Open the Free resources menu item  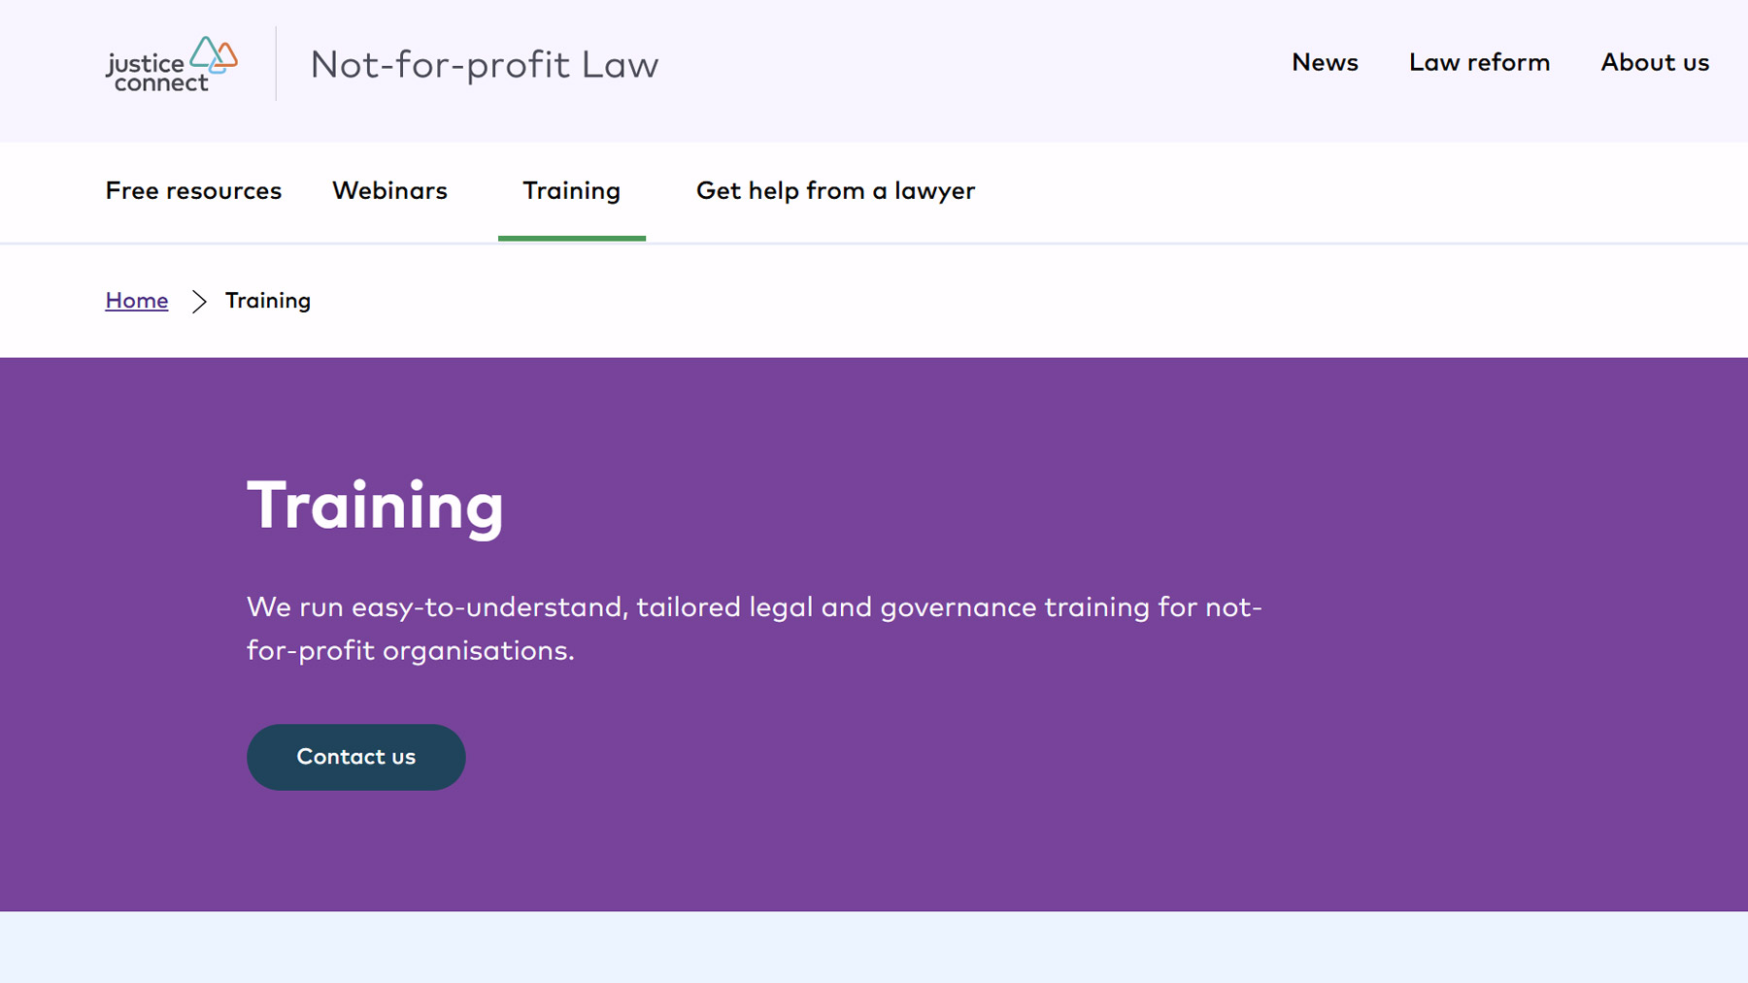[193, 190]
